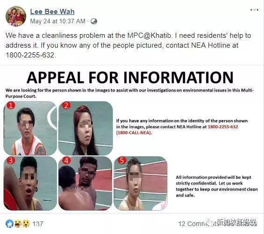Click the Like reaction icon
This screenshot has height=234, width=264.
coord(9,224)
